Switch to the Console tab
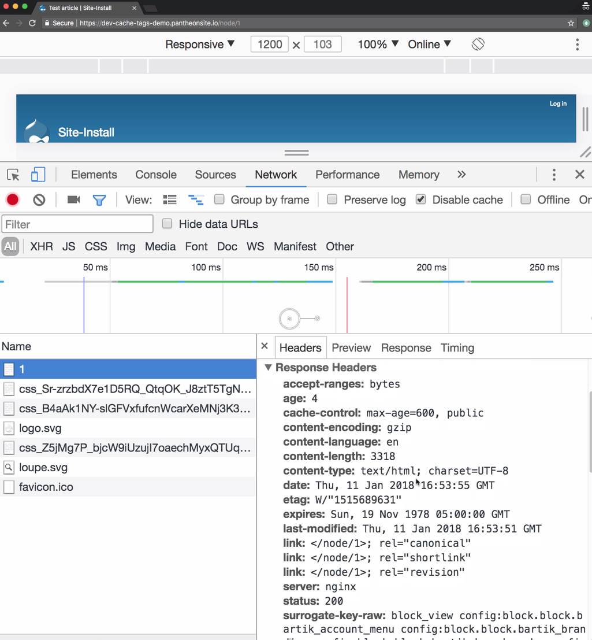The width and height of the screenshot is (592, 640). pyautogui.click(x=155, y=174)
